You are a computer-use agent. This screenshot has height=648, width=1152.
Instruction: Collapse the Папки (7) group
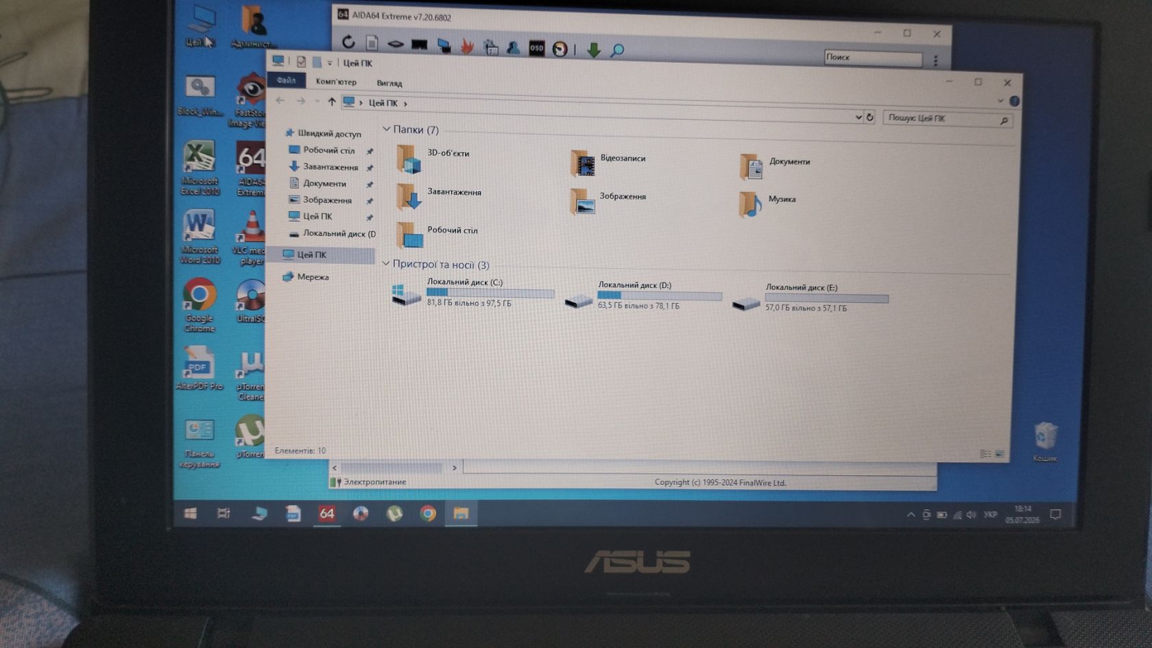(386, 128)
